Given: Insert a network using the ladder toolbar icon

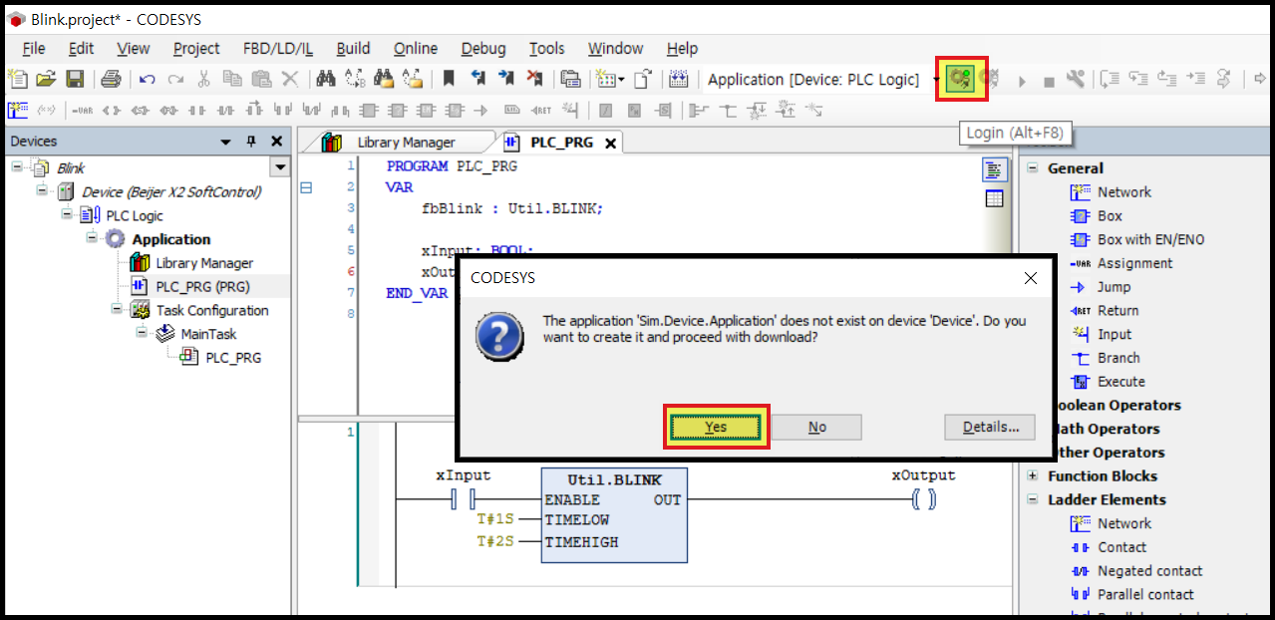Looking at the screenshot, I should pos(18,110).
